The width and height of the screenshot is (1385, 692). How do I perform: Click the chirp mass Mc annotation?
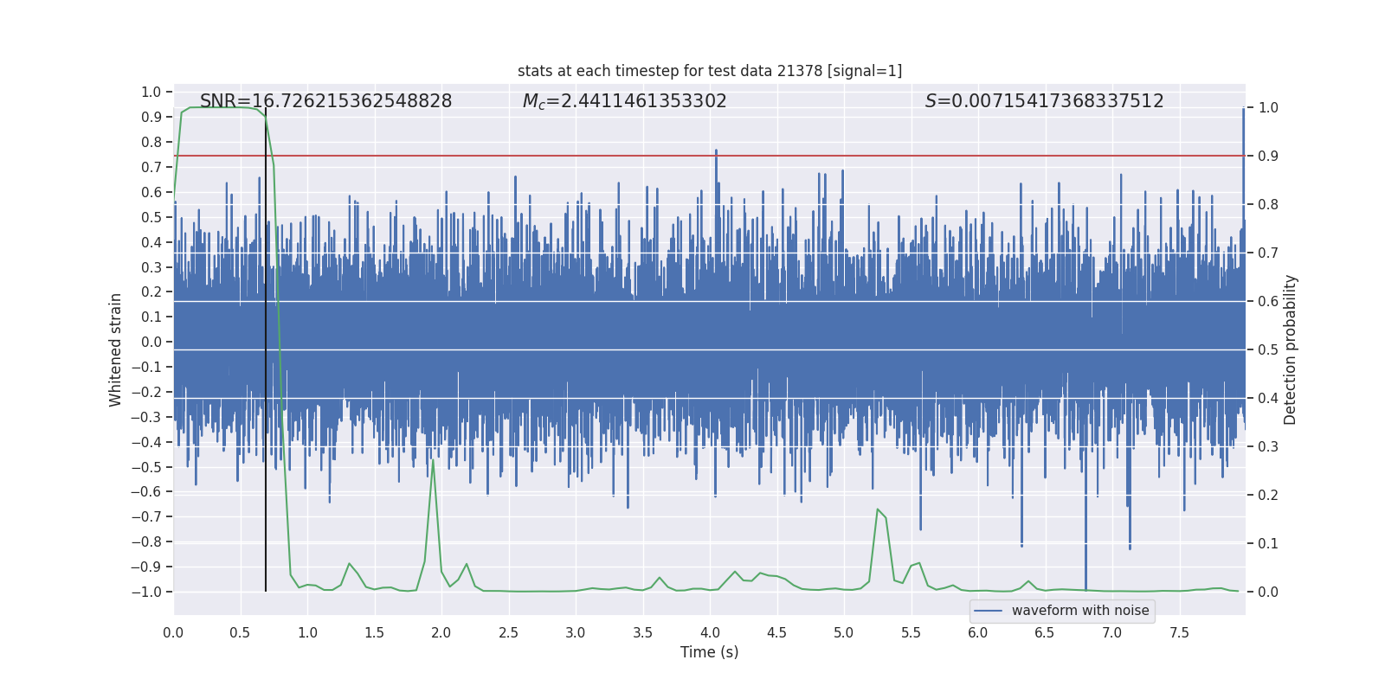[x=624, y=101]
